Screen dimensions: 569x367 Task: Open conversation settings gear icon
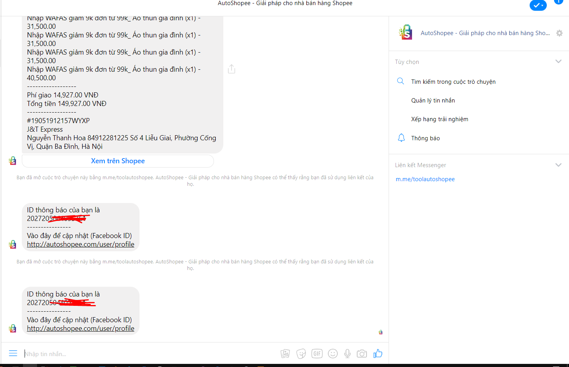click(559, 33)
